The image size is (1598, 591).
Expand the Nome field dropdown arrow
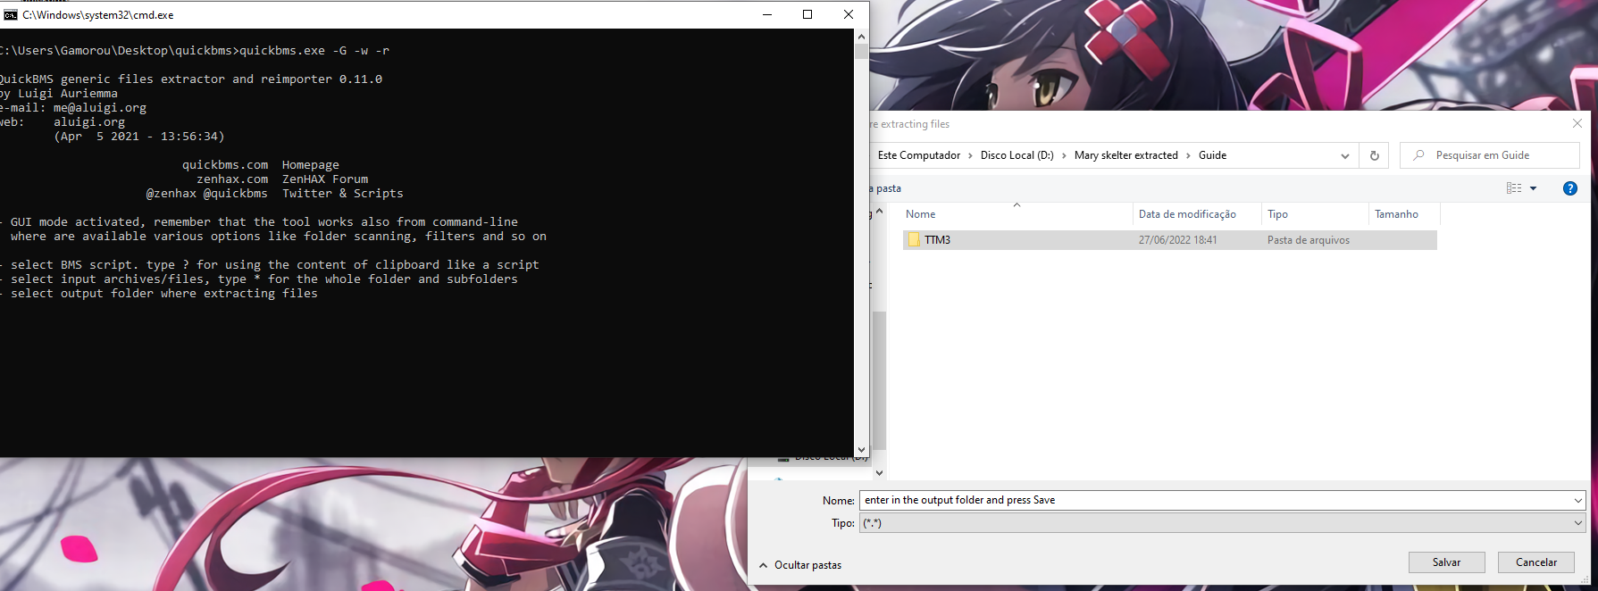coord(1578,500)
